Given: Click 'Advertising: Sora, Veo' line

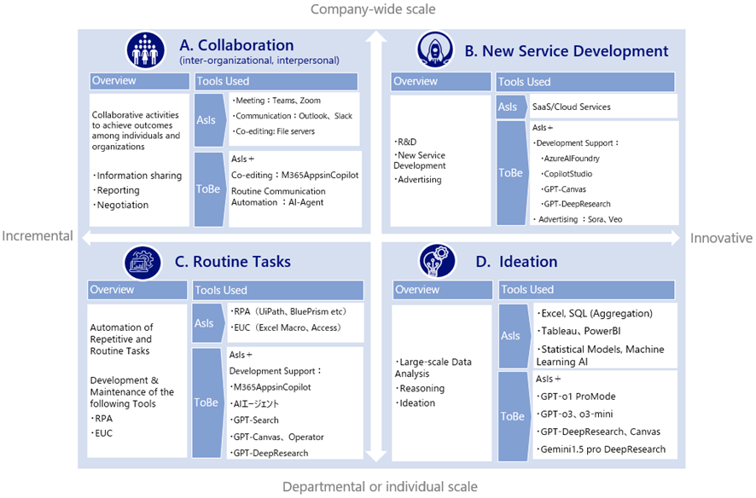Looking at the screenshot, I should pos(578,220).
